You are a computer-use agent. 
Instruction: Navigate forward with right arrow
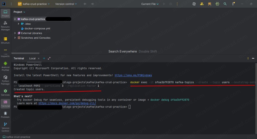click(92, 4)
